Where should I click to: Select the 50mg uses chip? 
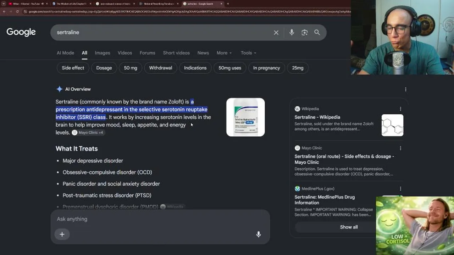click(x=230, y=68)
